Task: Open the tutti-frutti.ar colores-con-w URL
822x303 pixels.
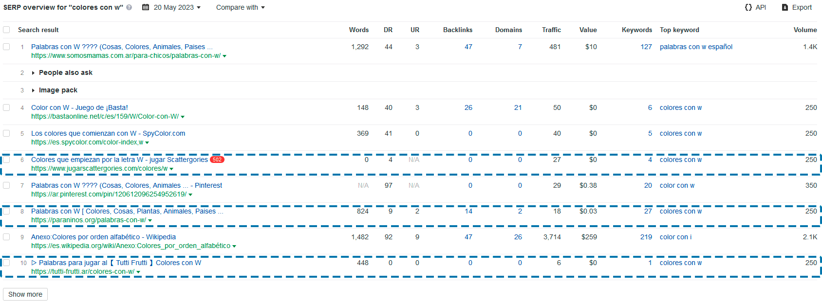Action: click(83, 271)
